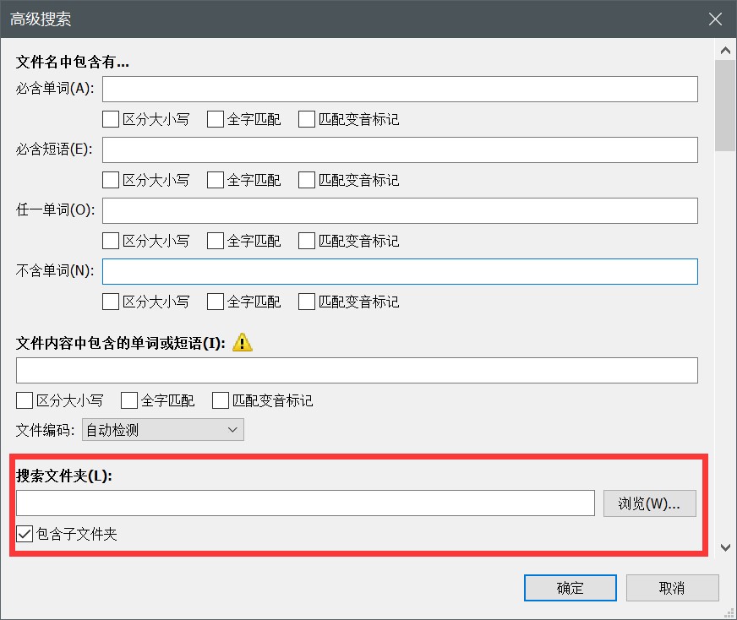This screenshot has height=620, width=737.
Task: Enable 区分大小写 under 不含单词 field
Action: pyautogui.click(x=111, y=302)
